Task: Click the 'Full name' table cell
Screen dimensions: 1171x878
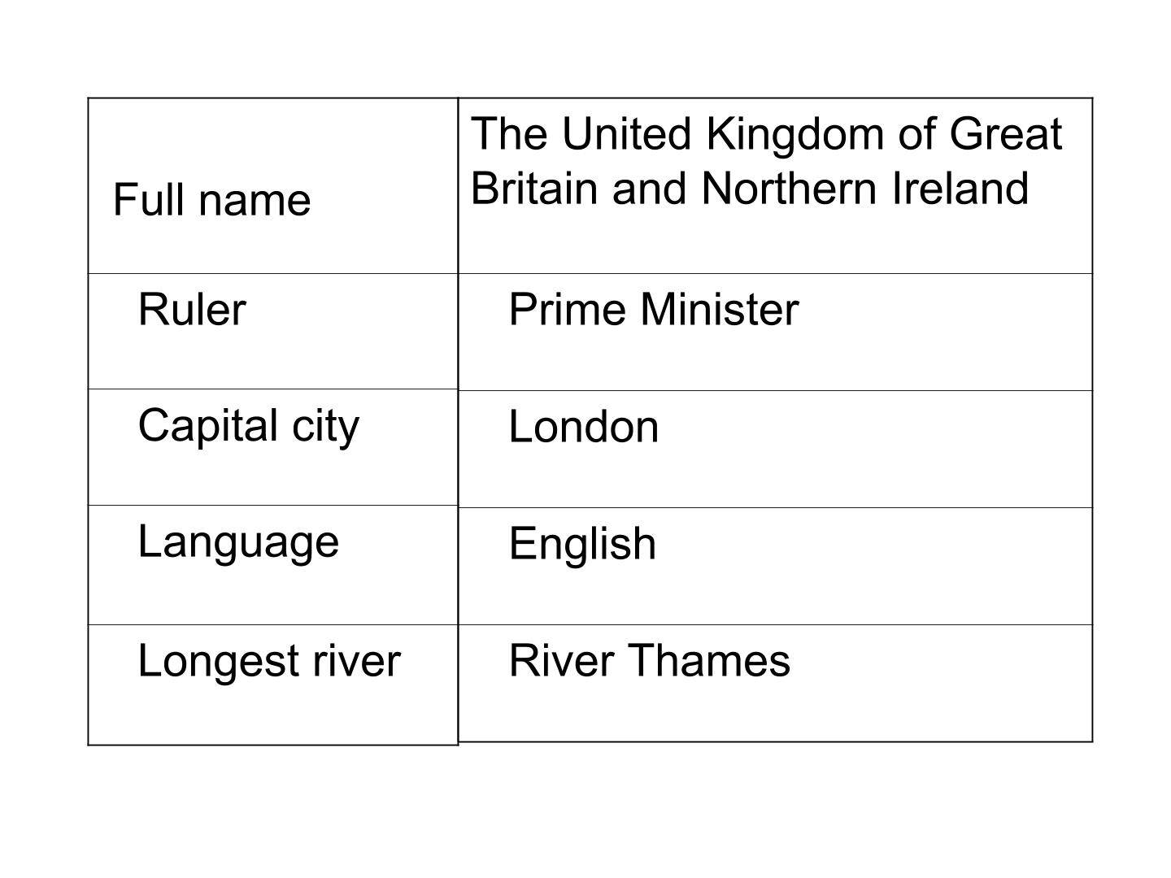Action: pos(272,185)
